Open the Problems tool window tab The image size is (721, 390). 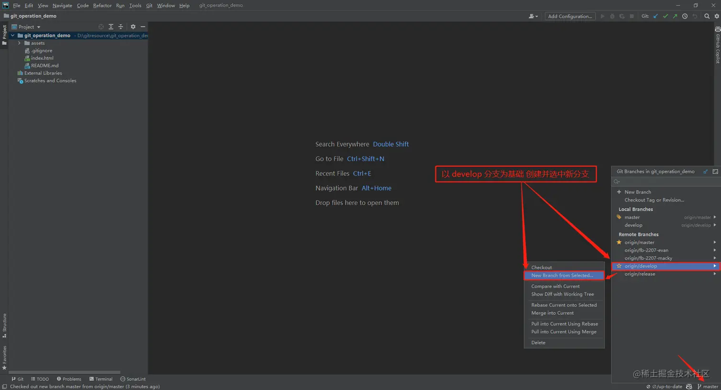(69, 379)
